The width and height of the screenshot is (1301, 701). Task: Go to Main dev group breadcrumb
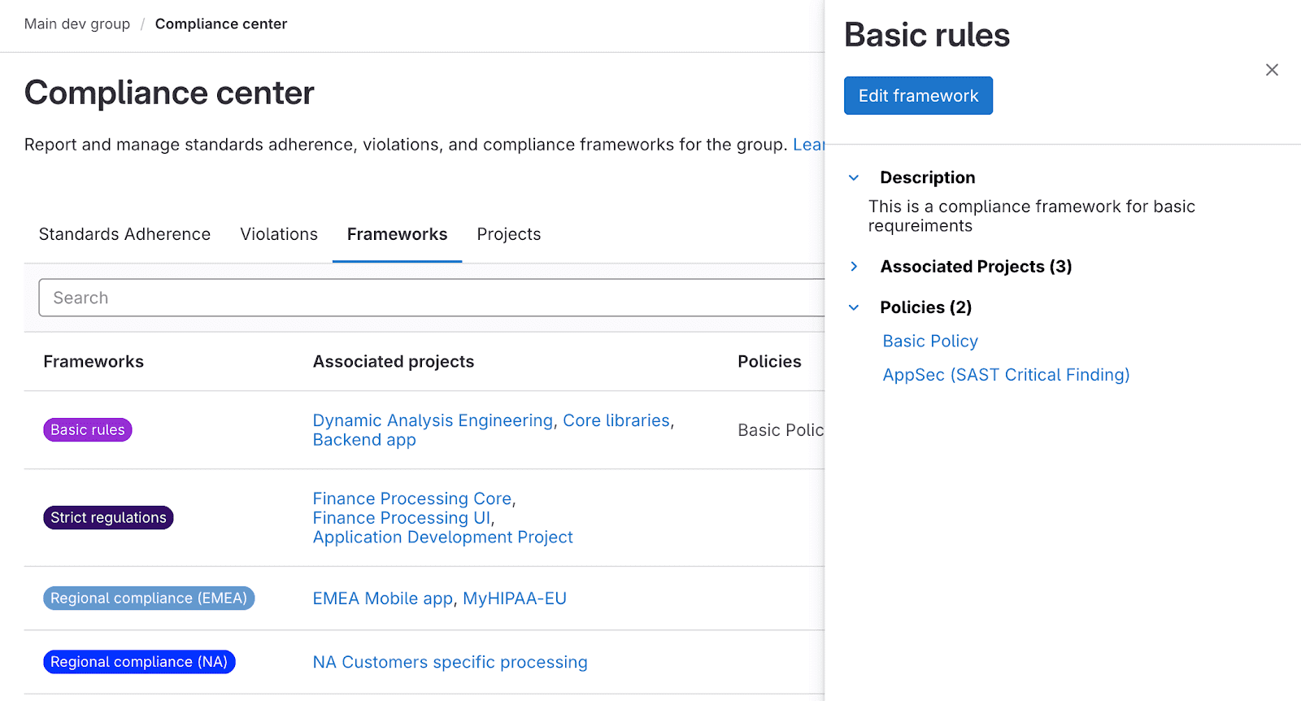(77, 24)
